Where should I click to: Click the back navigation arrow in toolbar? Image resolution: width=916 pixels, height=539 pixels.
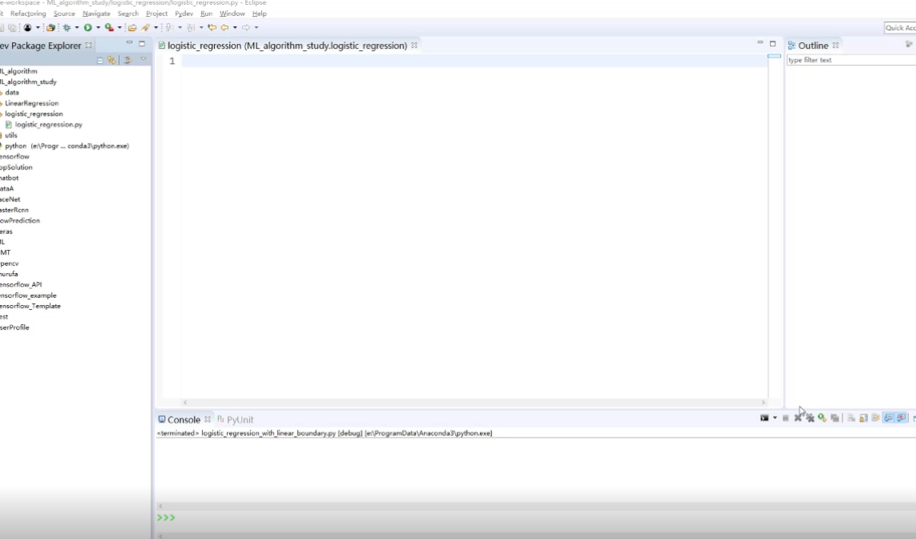click(224, 28)
